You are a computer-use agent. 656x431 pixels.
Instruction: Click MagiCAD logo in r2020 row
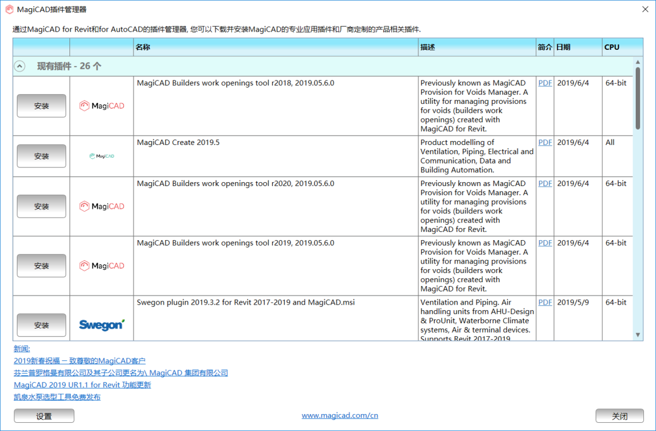[102, 207]
